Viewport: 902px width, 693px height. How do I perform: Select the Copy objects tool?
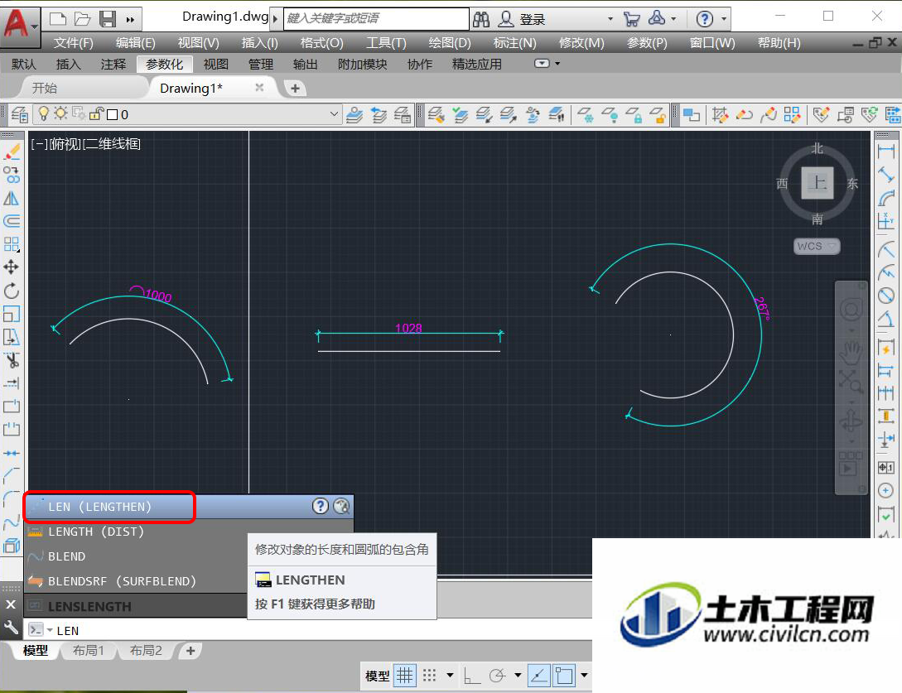[x=12, y=175]
